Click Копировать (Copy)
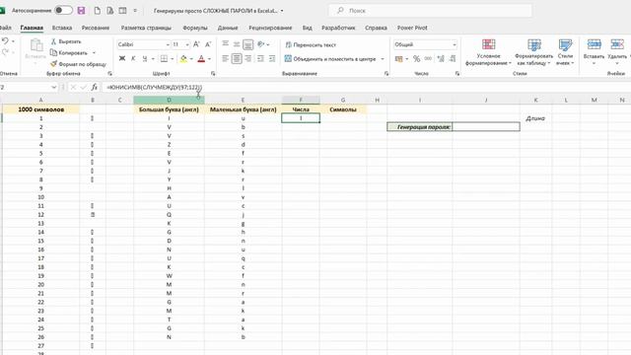The width and height of the screenshot is (631, 355). [x=68, y=52]
